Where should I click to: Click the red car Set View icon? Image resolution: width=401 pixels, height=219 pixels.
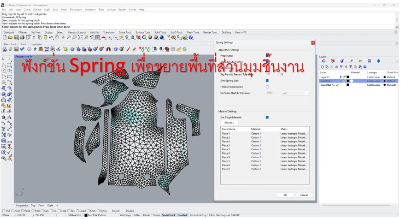tap(104, 38)
